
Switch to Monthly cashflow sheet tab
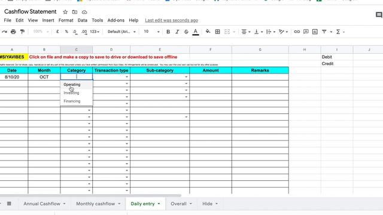pyautogui.click(x=95, y=204)
